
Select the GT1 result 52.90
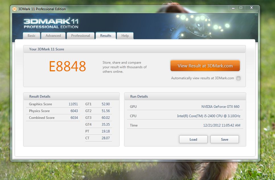(x=106, y=104)
